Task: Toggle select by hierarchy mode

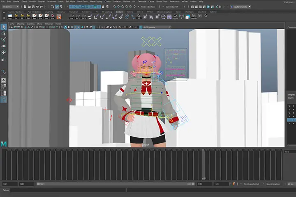Action: pyautogui.click(x=53, y=7)
